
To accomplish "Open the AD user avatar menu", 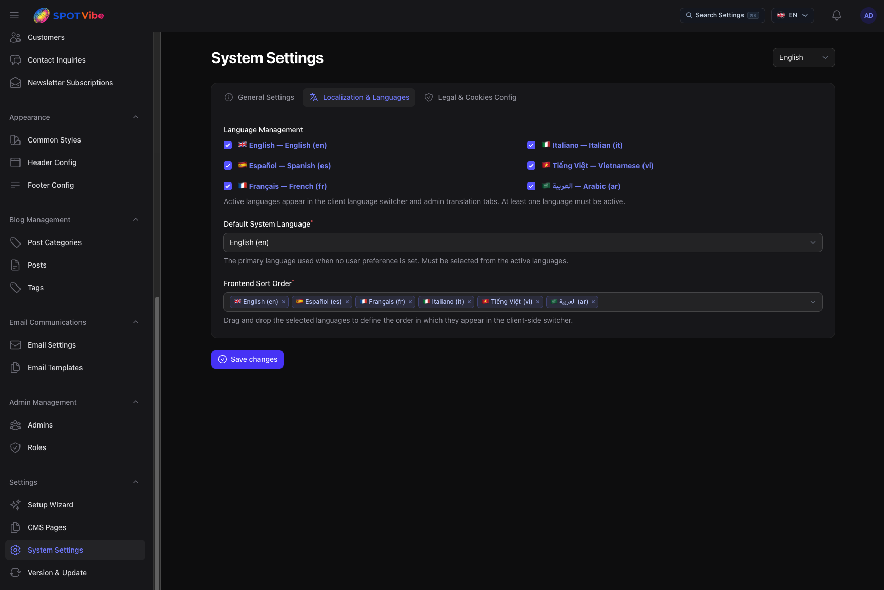I will point(868,15).
